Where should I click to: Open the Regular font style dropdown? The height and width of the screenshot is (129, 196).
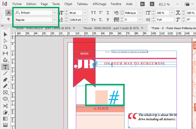pos(55,20)
